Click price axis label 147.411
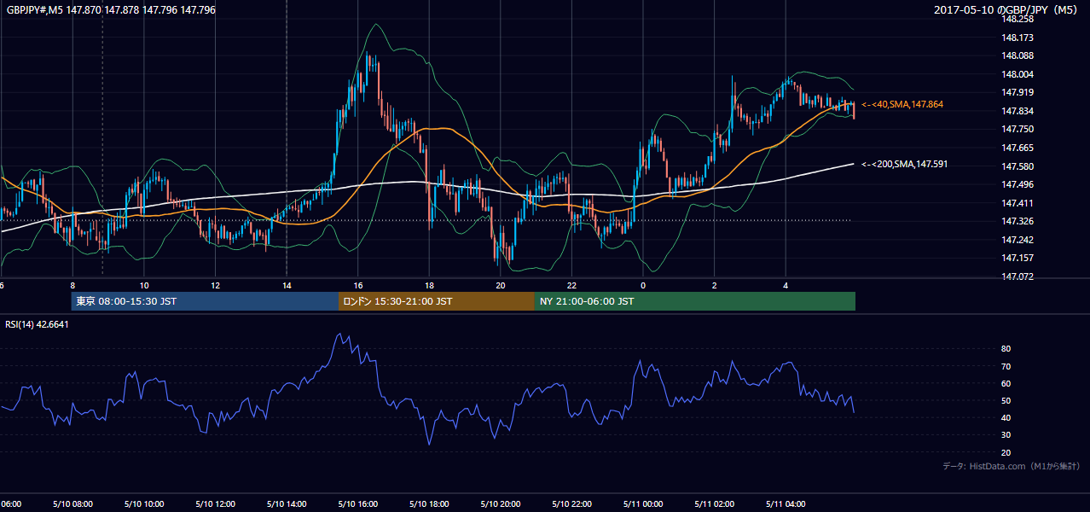 point(1019,203)
